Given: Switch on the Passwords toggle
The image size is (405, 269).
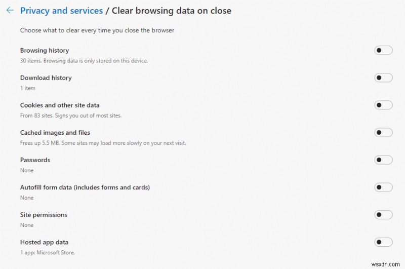Looking at the screenshot, I should pyautogui.click(x=383, y=160).
